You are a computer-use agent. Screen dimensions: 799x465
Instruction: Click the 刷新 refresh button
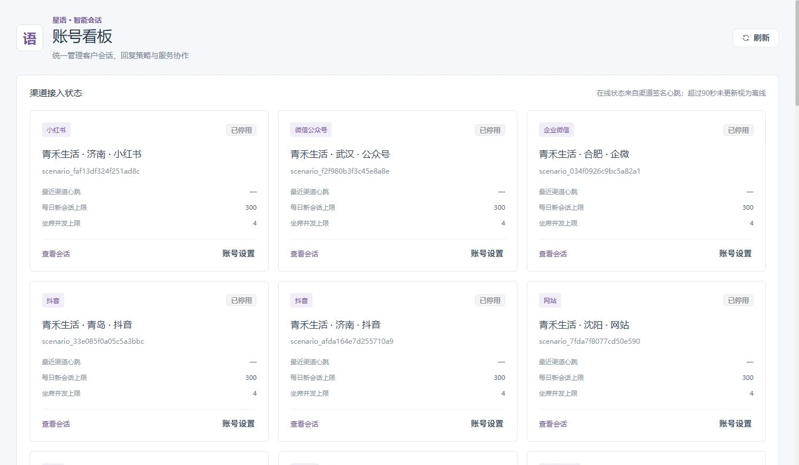click(755, 38)
